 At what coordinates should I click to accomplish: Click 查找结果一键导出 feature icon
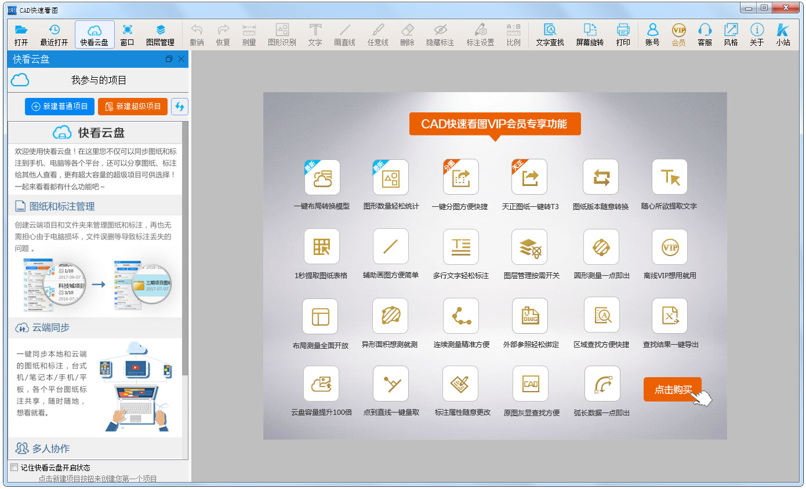pyautogui.click(x=670, y=316)
